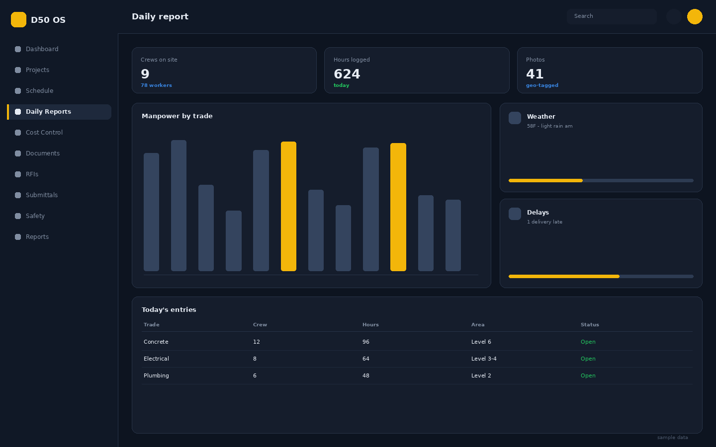
Task: Sort by the Hours column header
Action: pos(370,325)
